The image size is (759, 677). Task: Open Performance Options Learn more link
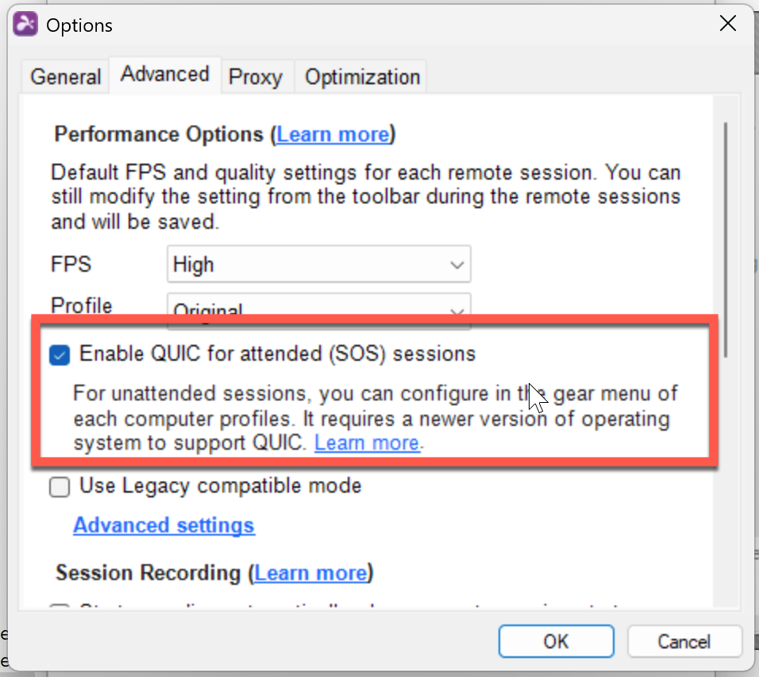(x=333, y=134)
